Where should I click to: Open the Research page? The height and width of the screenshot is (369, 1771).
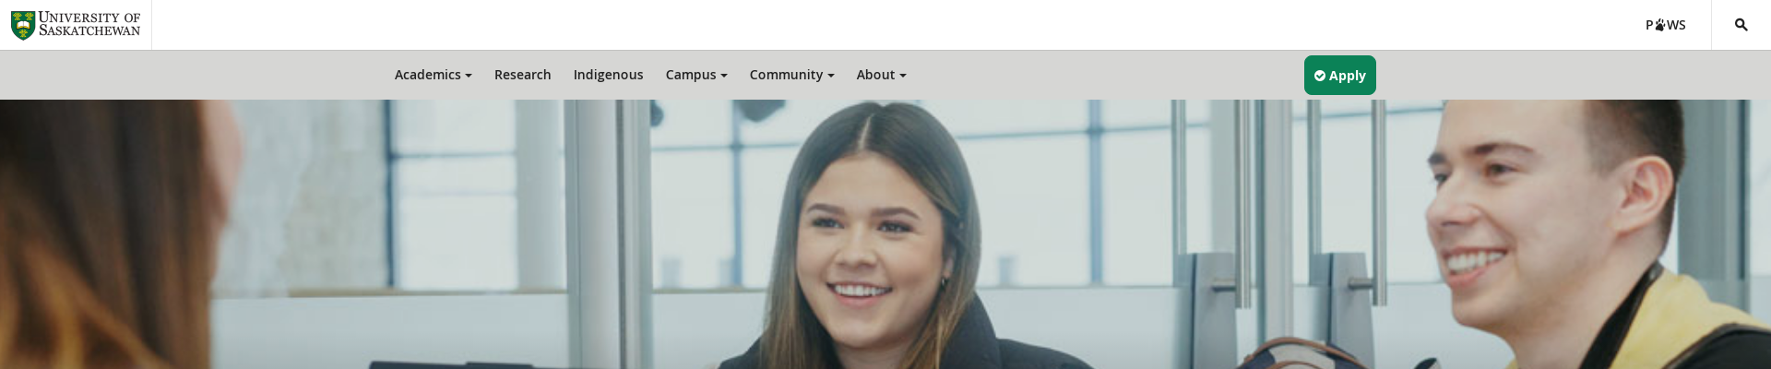click(x=522, y=75)
